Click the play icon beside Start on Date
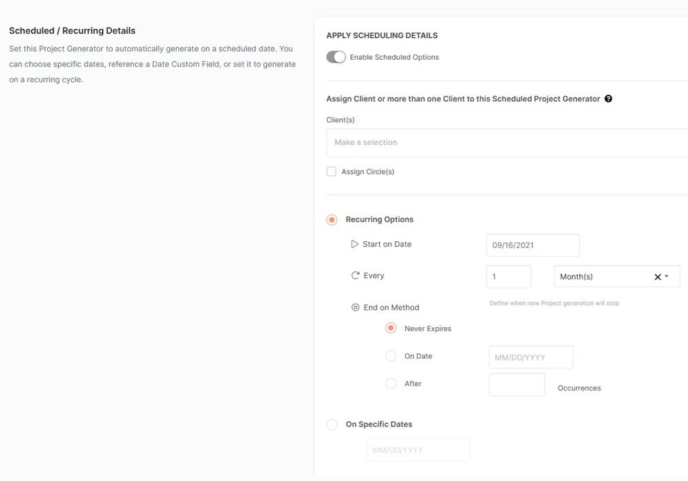This screenshot has height=481, width=688. [355, 244]
